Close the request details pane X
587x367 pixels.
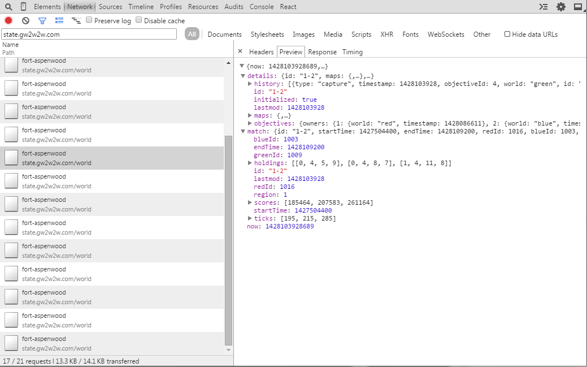pyautogui.click(x=240, y=51)
